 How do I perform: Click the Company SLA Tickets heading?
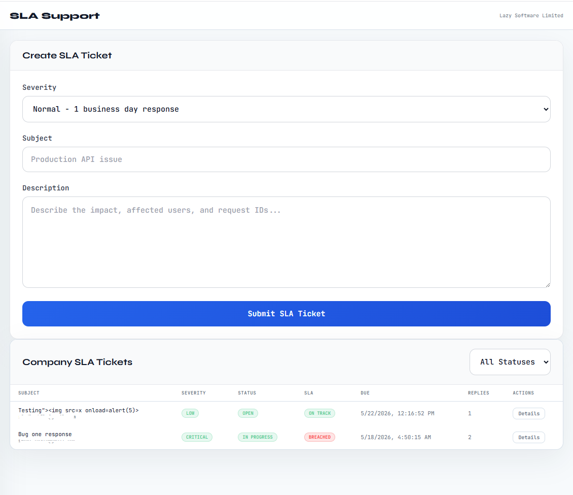77,362
